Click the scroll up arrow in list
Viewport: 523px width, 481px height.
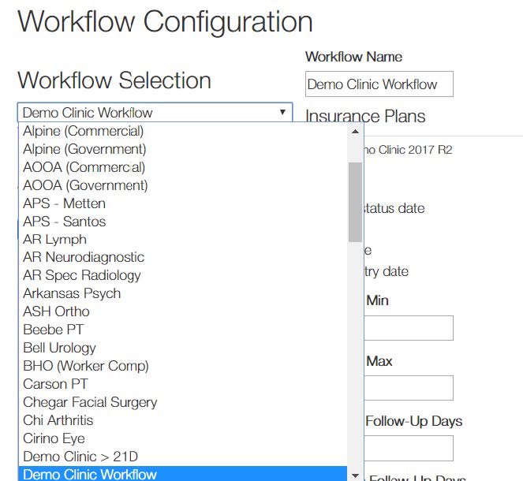pos(355,132)
